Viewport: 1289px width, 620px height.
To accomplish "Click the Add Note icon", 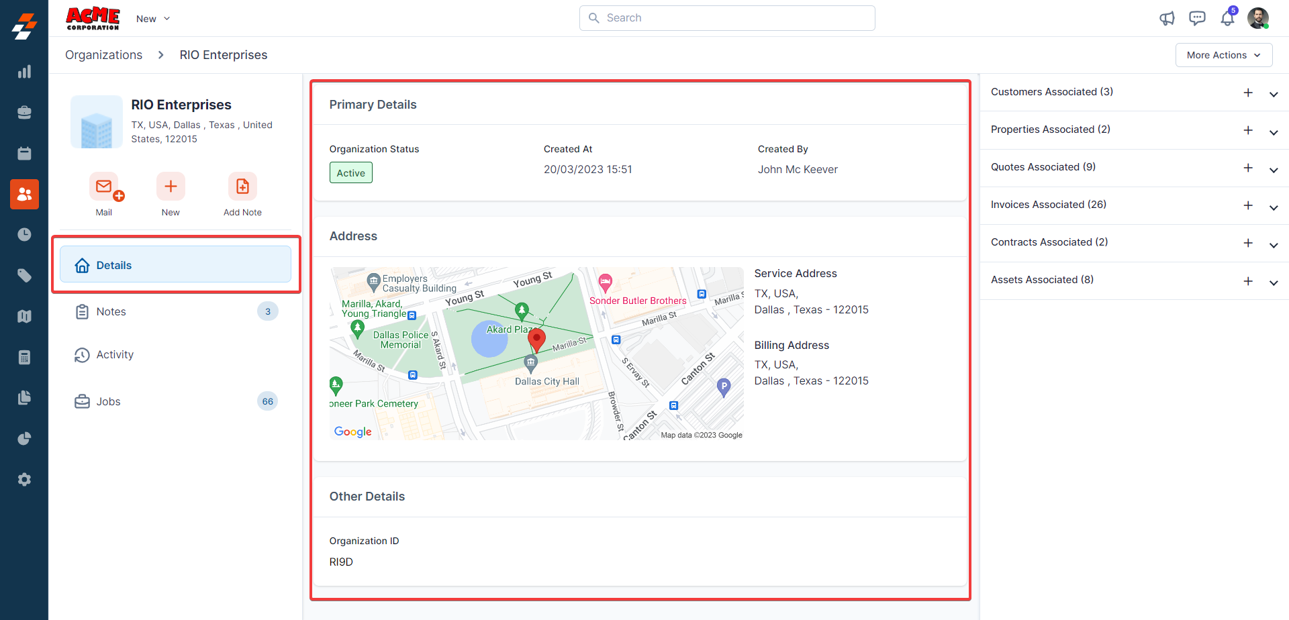I will [x=242, y=187].
